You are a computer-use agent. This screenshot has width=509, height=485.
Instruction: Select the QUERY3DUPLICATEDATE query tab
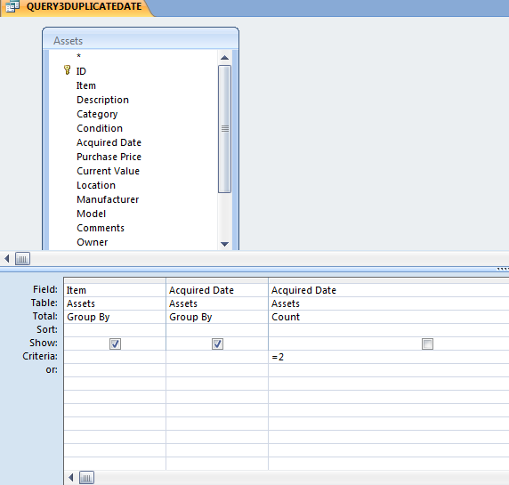77,7
